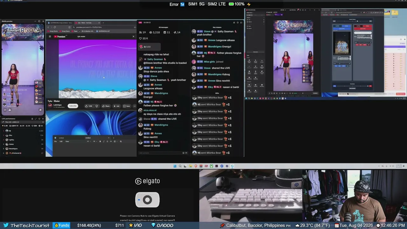Image resolution: width=407 pixels, height=229 pixels.
Task: Click the 55 K likes count
Action: pyautogui.click(x=144, y=38)
